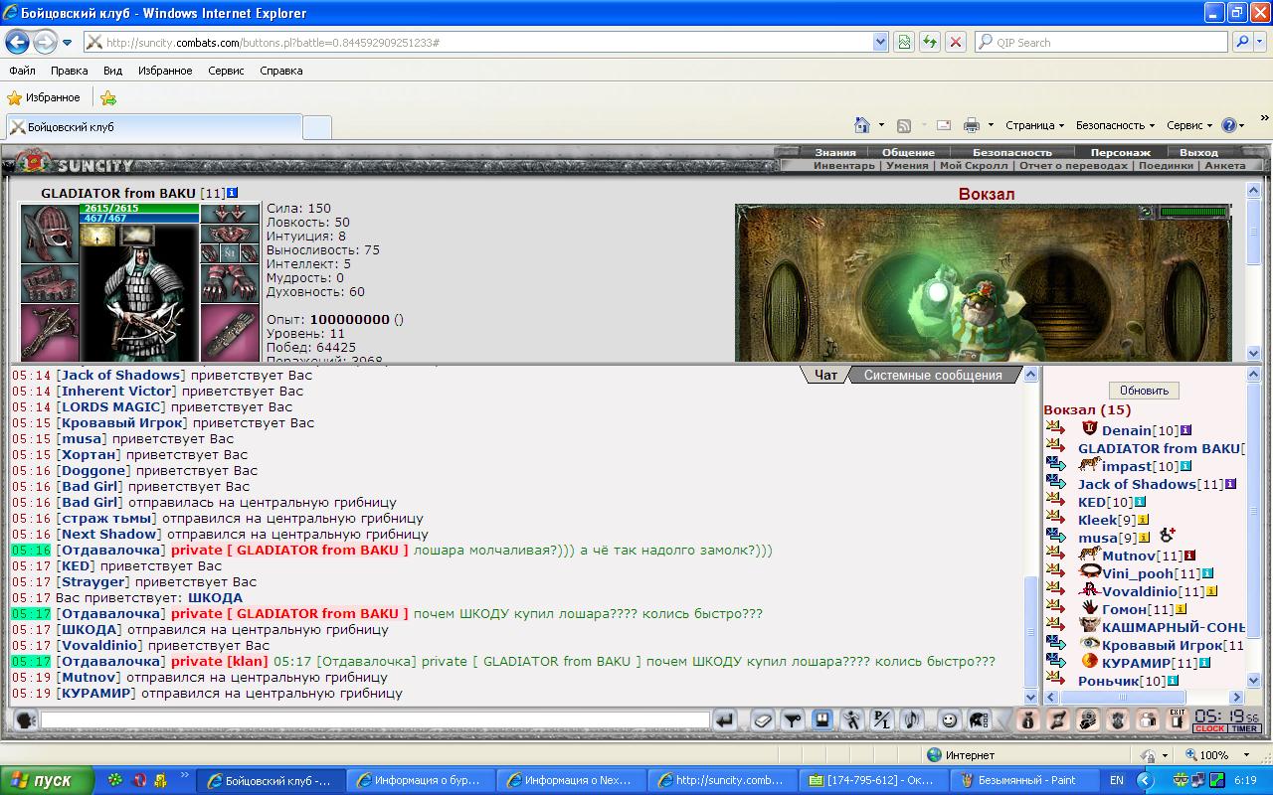
Task: Open the zoom level 100% dropdown
Action: (1246, 755)
